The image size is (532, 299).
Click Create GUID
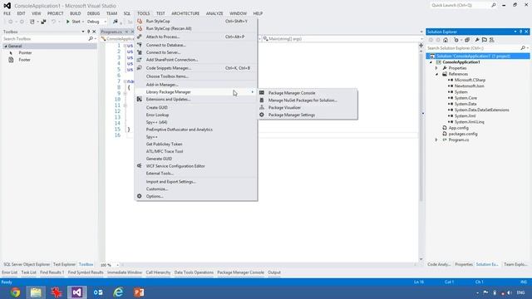(x=157, y=107)
